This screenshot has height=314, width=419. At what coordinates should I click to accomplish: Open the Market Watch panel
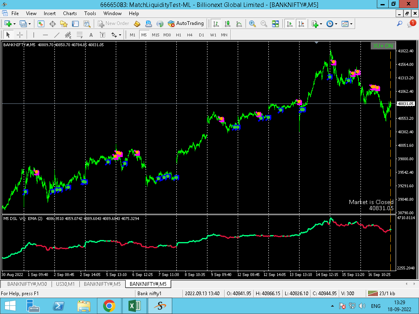point(41,24)
